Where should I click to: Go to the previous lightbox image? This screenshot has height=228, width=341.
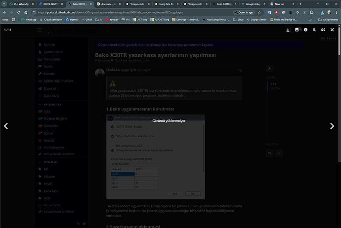click(x=6, y=126)
